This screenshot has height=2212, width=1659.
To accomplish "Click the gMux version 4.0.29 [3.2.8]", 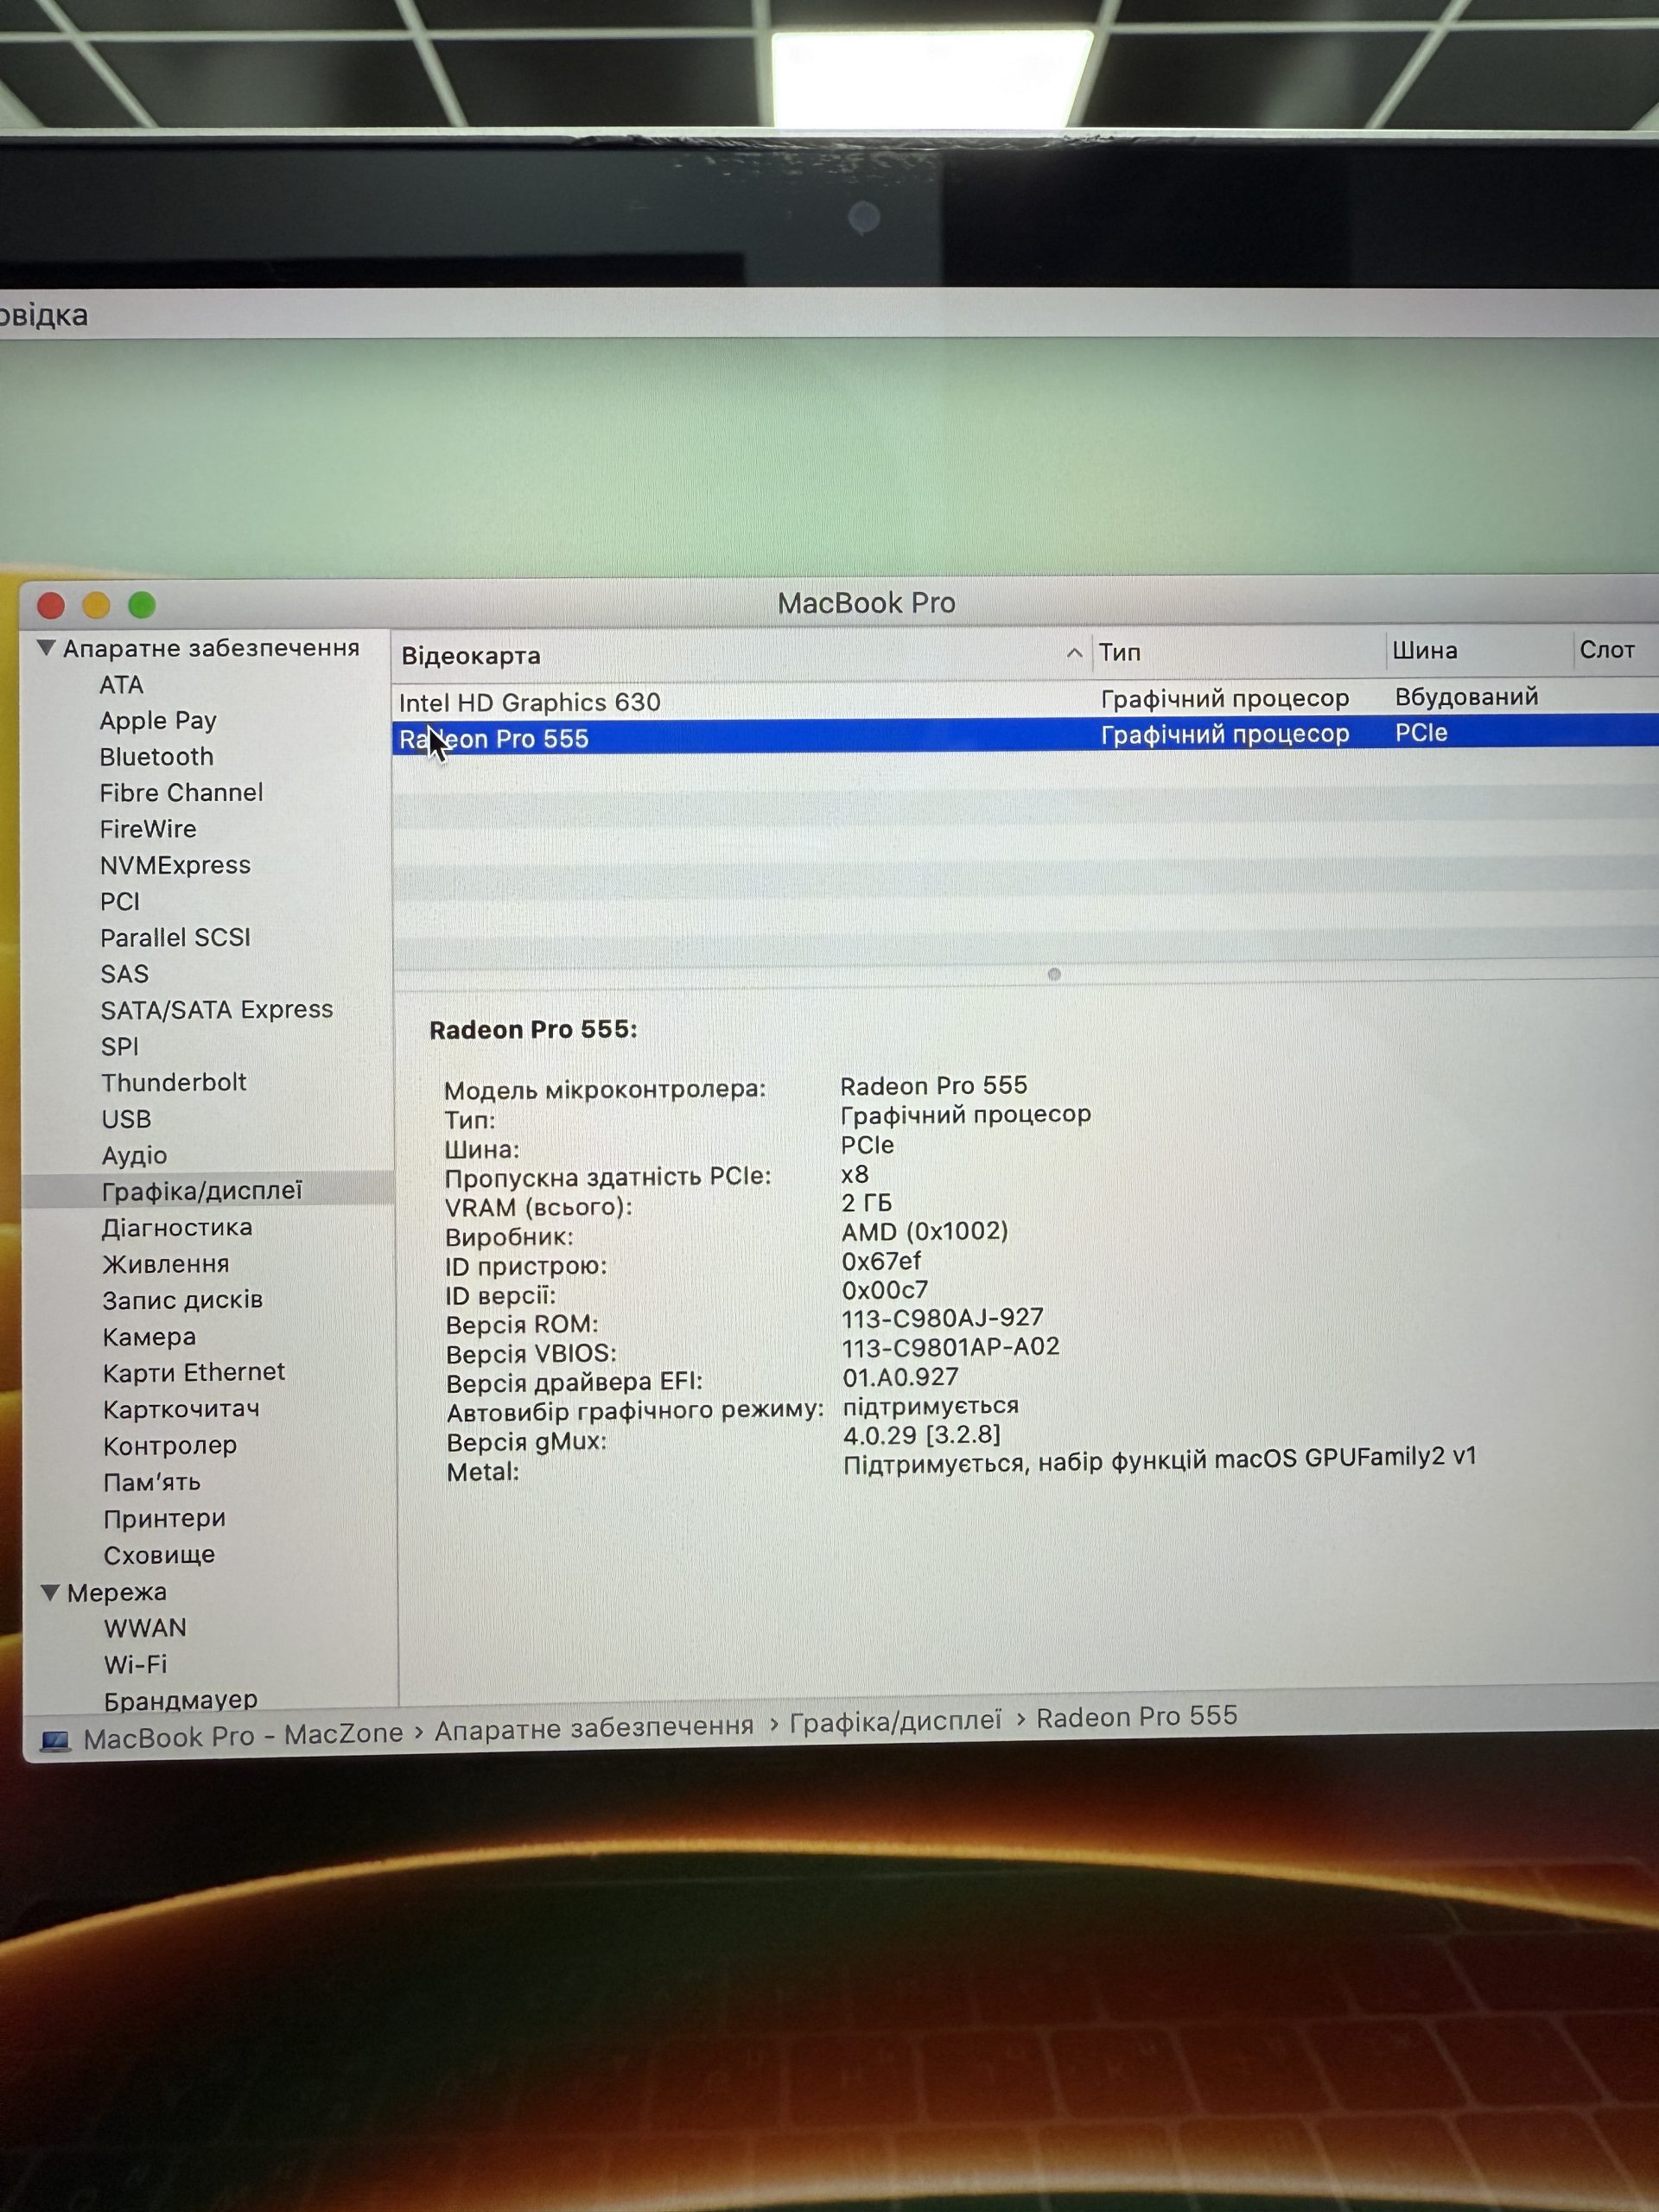I will [x=922, y=1435].
